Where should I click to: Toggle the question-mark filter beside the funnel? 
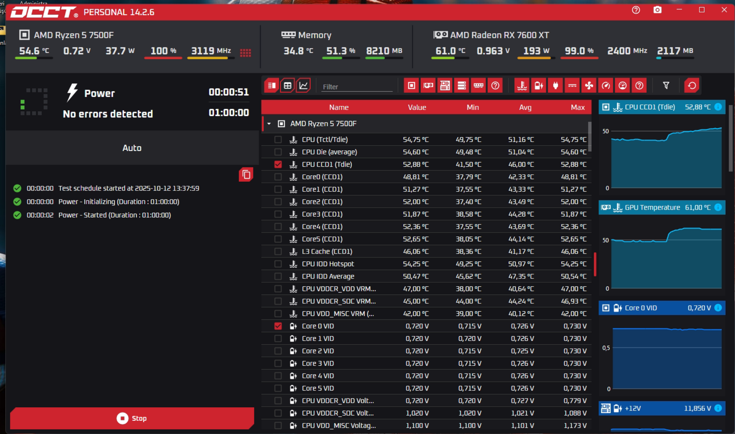click(x=639, y=86)
